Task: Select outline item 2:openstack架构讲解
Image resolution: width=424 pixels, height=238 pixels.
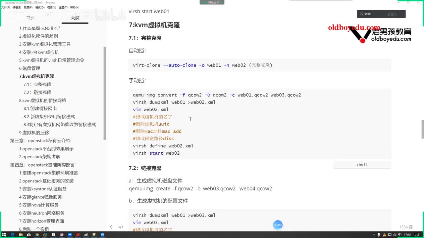Action: (40, 157)
